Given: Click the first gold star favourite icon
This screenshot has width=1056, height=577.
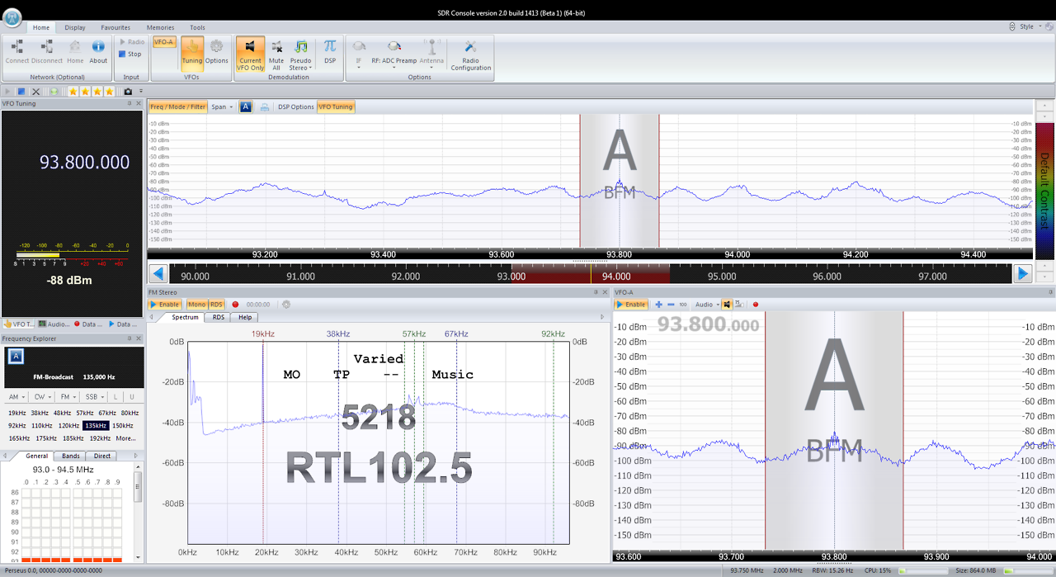Looking at the screenshot, I should pyautogui.click(x=73, y=91).
